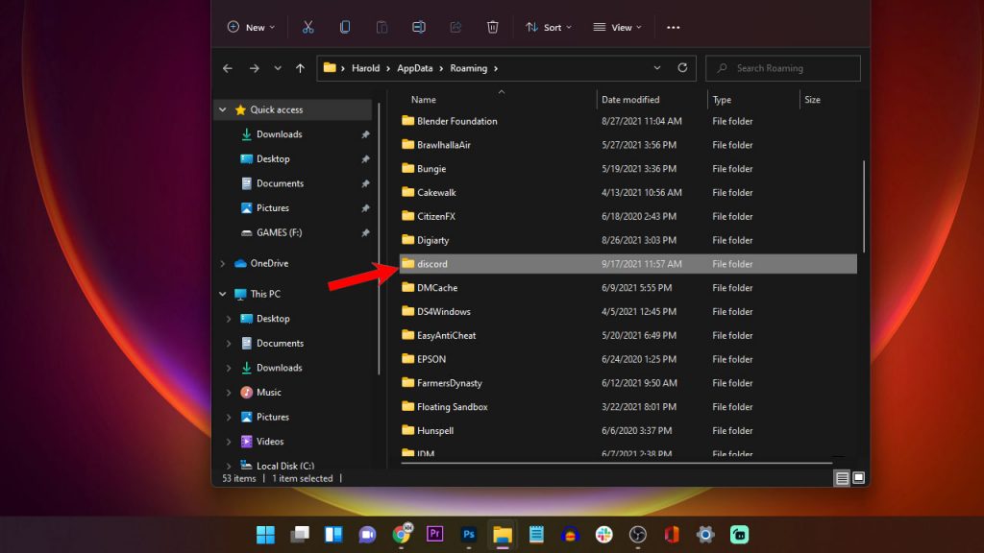Screen dimensions: 984x553
Task: Expand Videos under This PC
Action: (229, 442)
